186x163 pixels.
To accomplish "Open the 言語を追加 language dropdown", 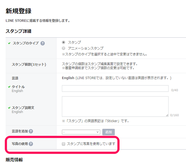I will click(x=81, y=132).
